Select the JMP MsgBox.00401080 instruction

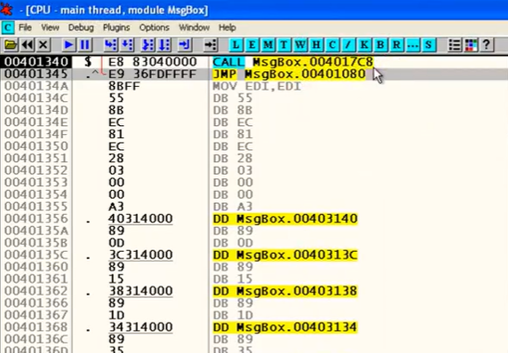point(289,75)
